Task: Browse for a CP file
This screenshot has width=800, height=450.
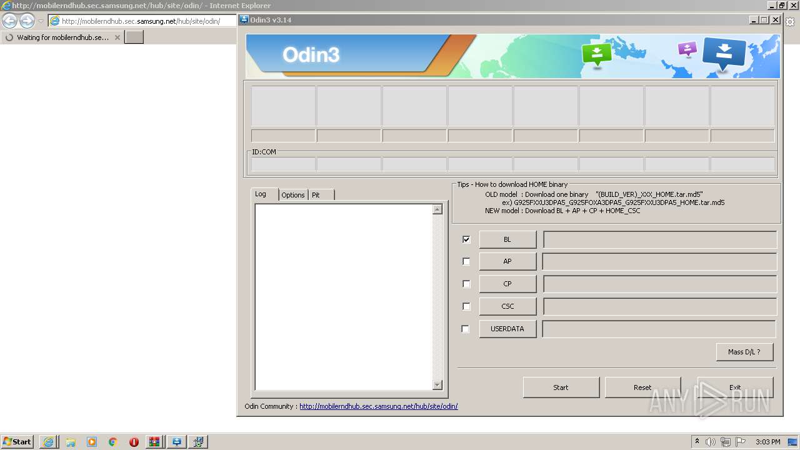Action: [507, 284]
